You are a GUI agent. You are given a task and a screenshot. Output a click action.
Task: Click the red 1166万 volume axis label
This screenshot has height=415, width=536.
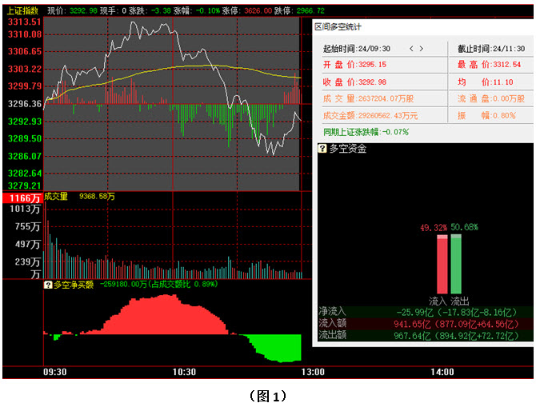coord(22,197)
